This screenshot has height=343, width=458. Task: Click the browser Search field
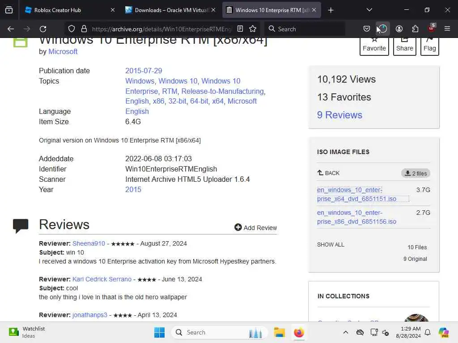305,29
